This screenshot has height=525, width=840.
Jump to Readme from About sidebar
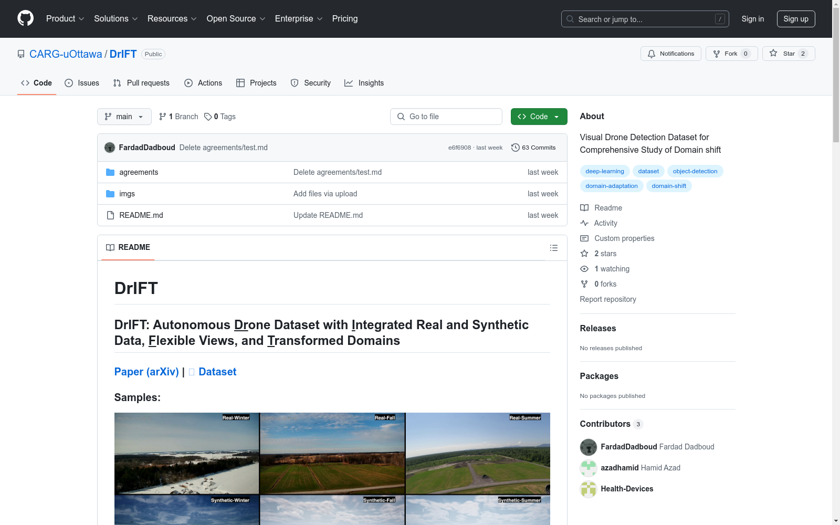601,208
